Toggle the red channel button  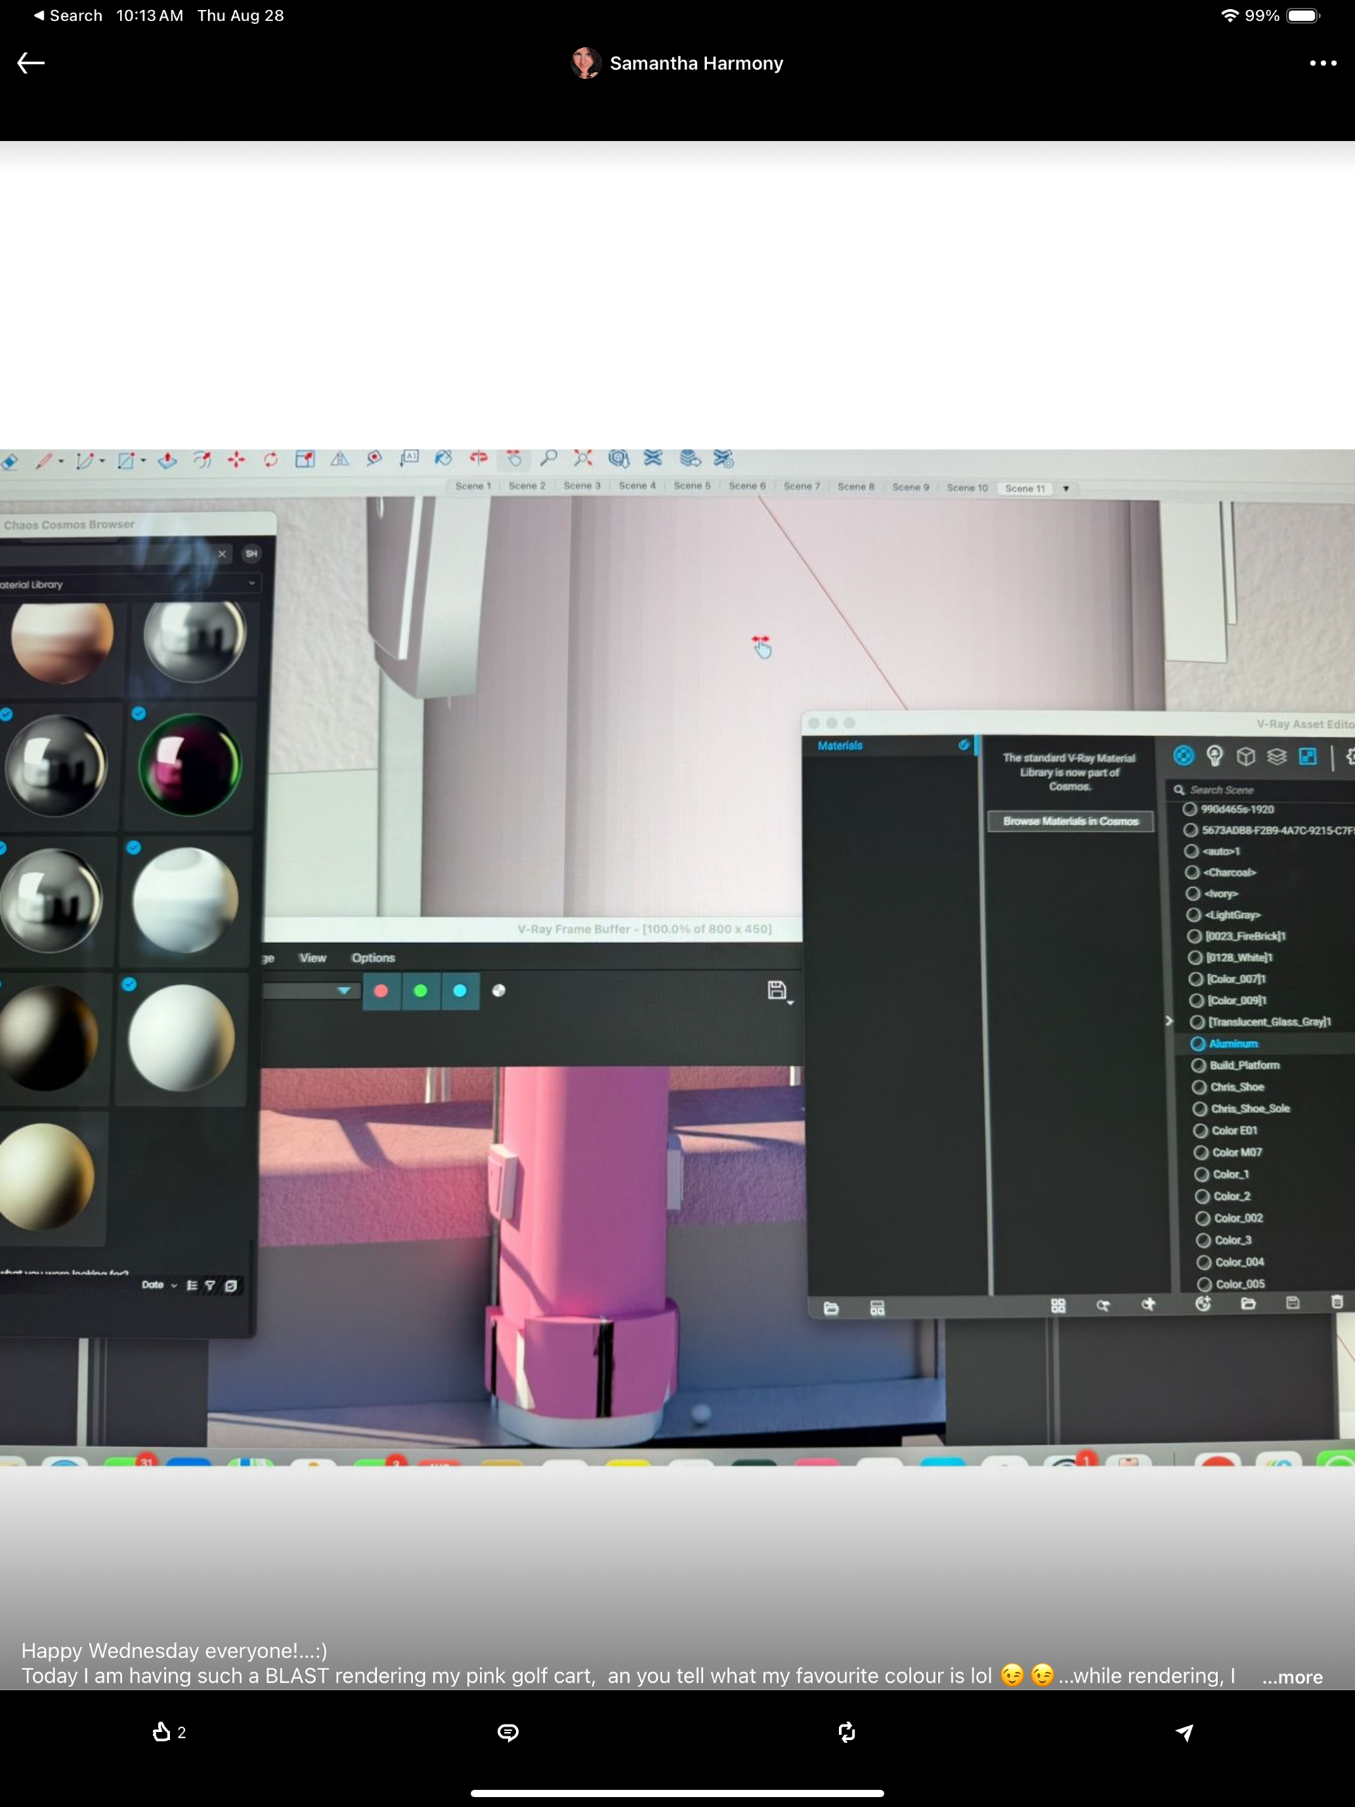pos(380,991)
